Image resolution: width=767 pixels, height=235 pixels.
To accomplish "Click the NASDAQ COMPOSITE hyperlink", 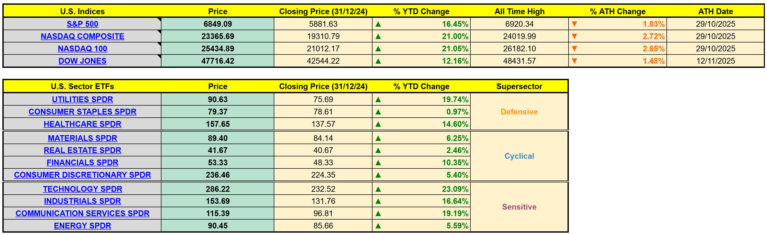I will 82,36.
